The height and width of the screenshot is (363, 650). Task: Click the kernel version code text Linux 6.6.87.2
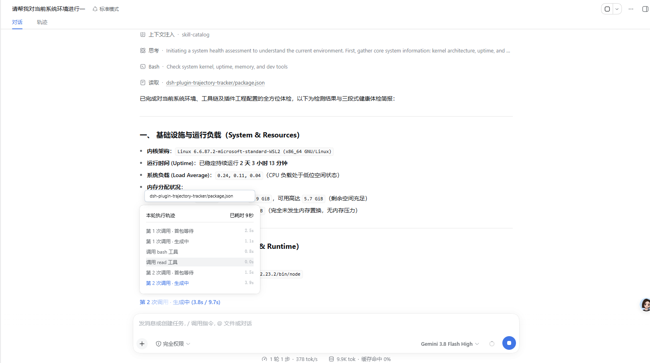coord(254,151)
